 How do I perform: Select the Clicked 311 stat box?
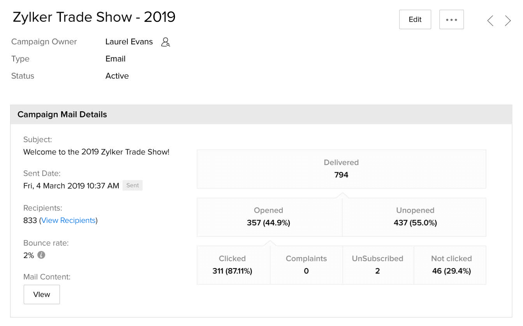232,265
